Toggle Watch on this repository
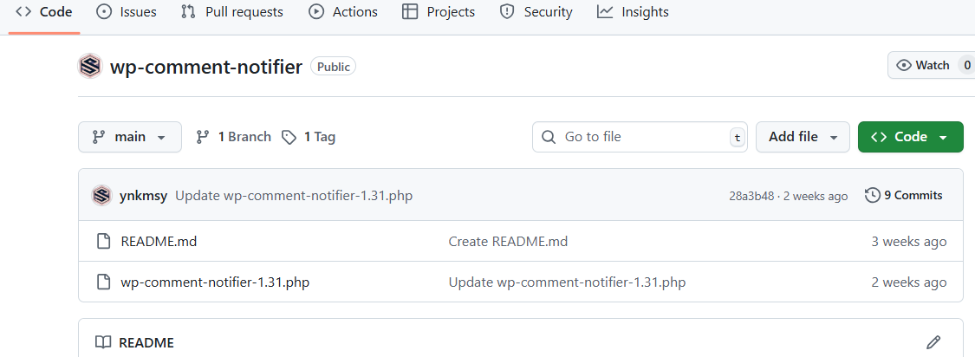 923,65
